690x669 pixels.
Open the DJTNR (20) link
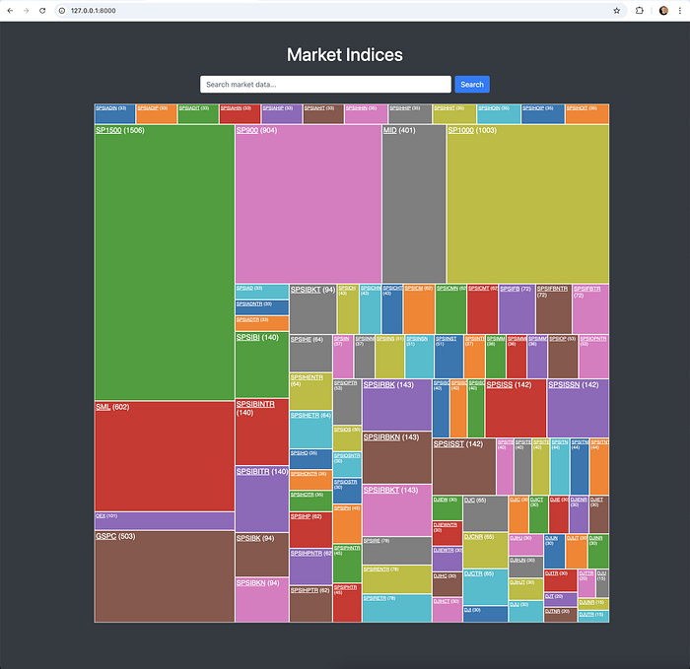pyautogui.click(x=552, y=612)
